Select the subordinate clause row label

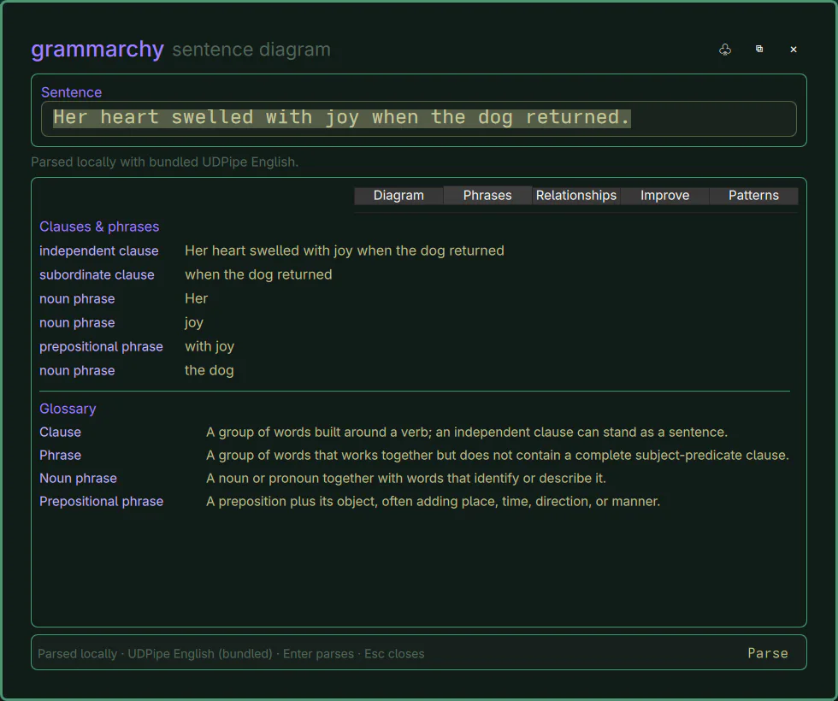pos(97,274)
